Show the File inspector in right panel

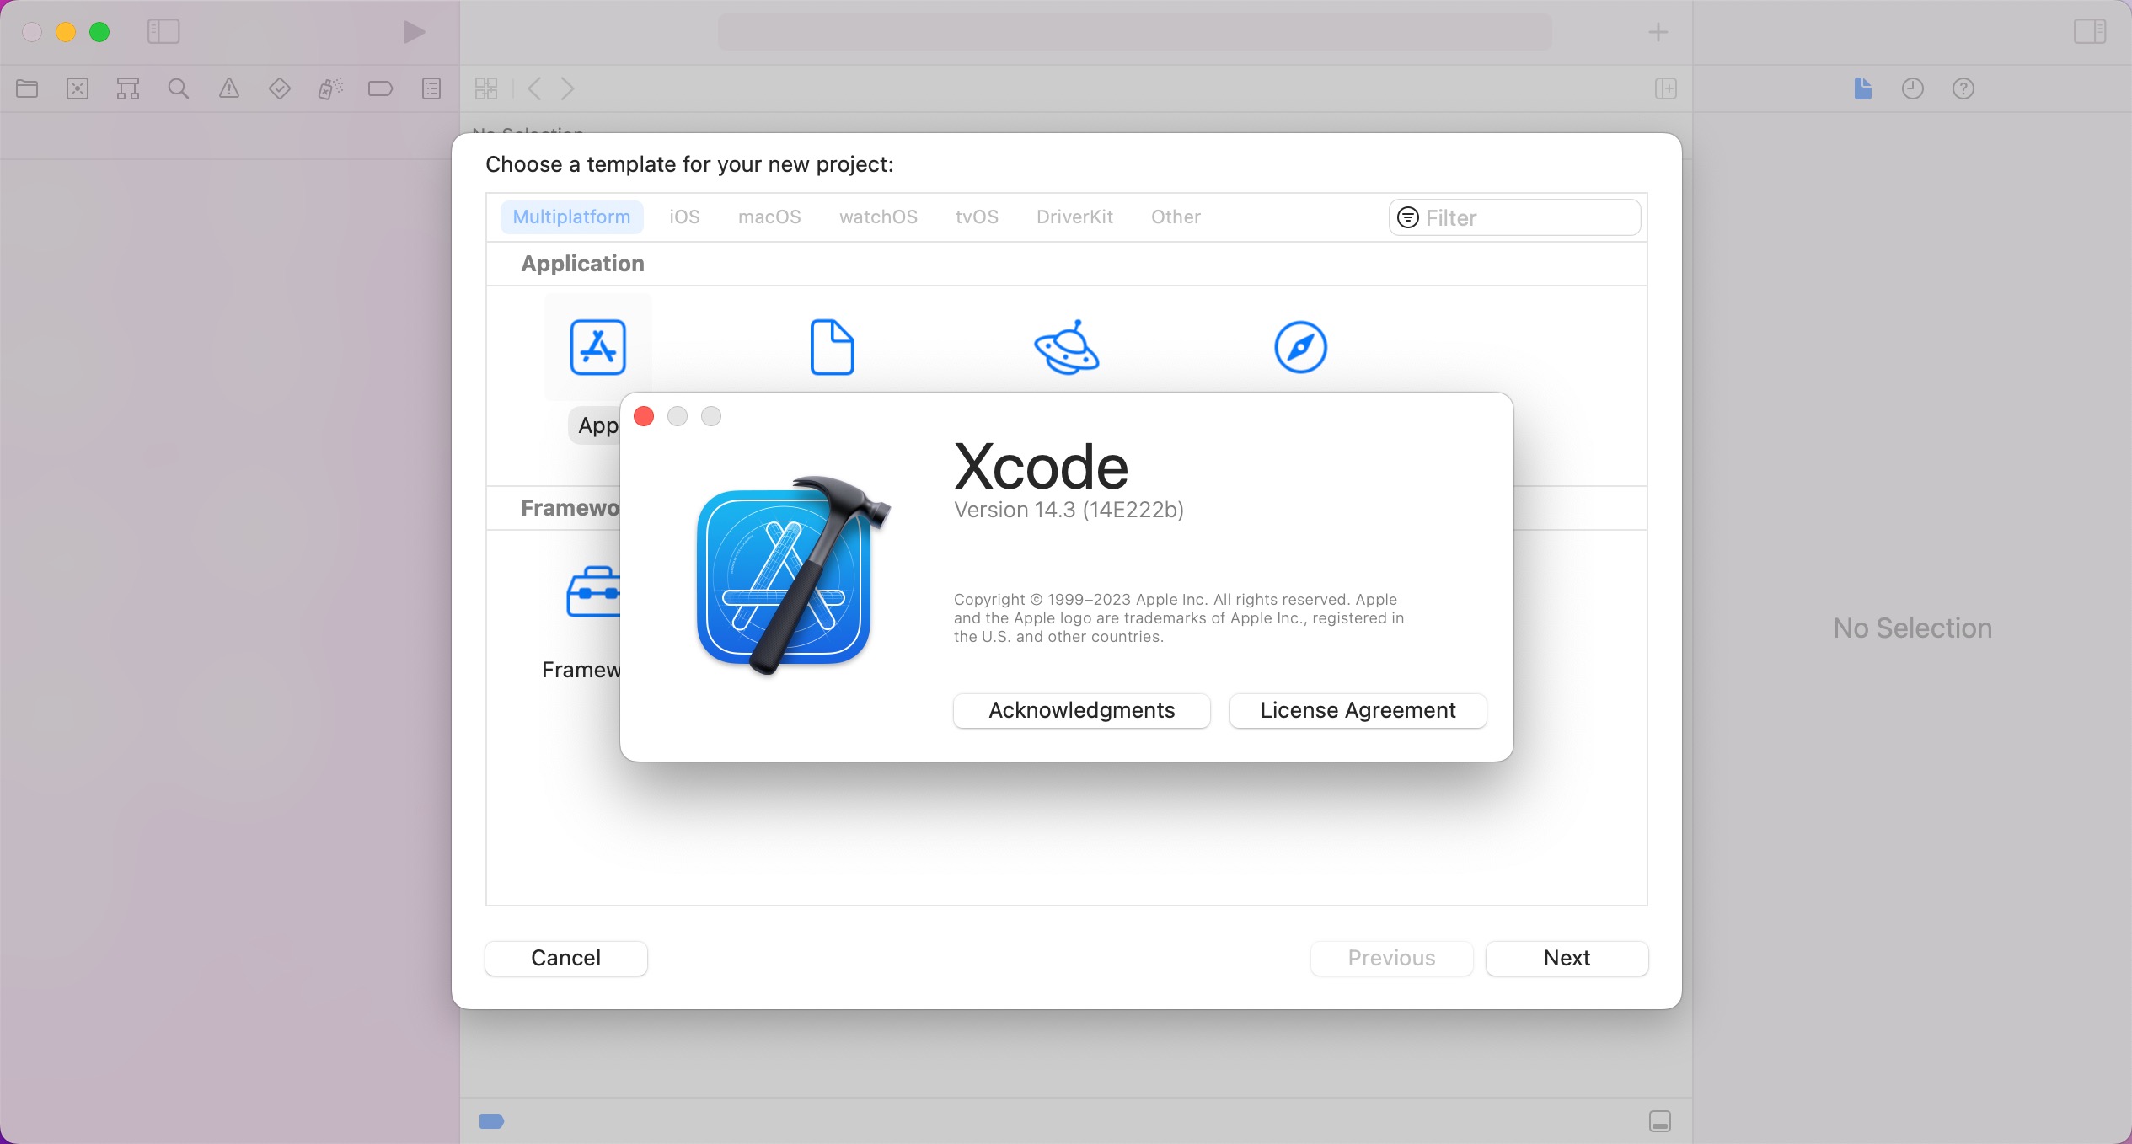(x=1861, y=88)
